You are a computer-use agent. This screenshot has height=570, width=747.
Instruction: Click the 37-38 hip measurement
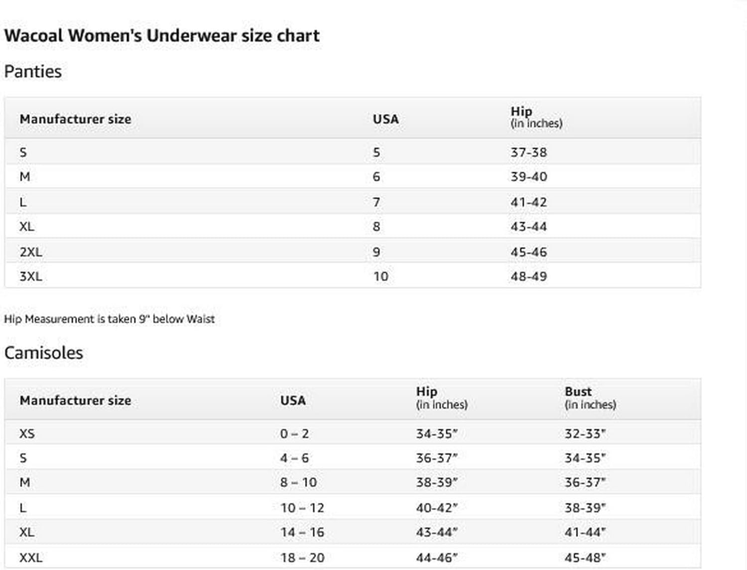click(528, 152)
